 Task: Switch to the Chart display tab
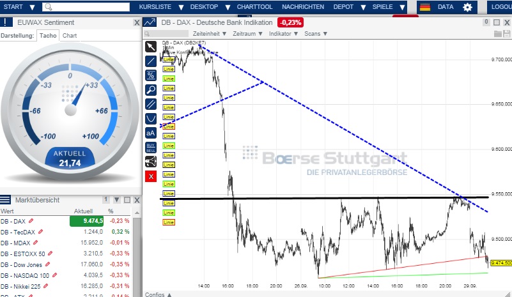[x=70, y=36]
